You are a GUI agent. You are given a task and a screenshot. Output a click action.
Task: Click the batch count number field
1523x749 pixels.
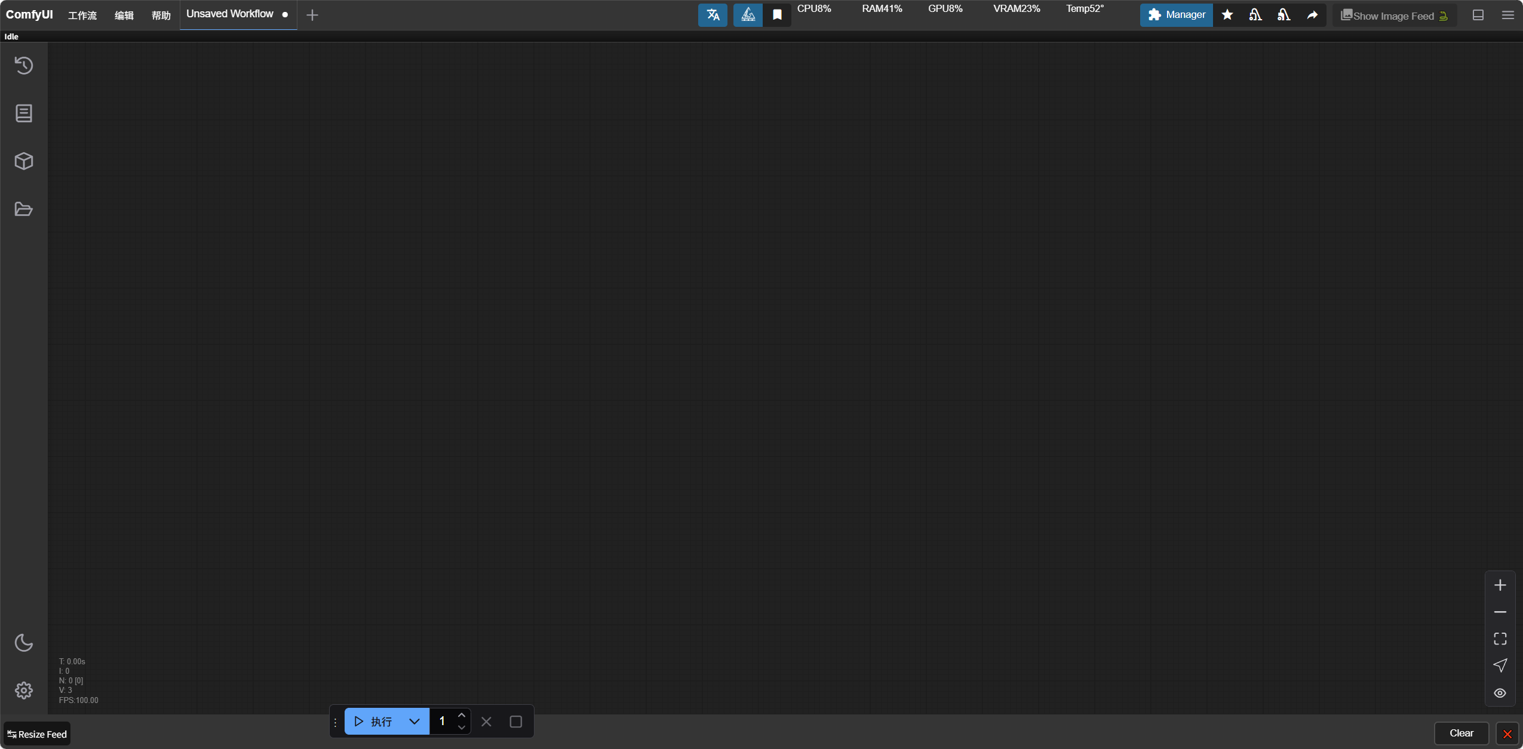coord(443,722)
